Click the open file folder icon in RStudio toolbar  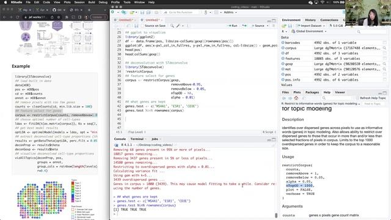(132, 12)
